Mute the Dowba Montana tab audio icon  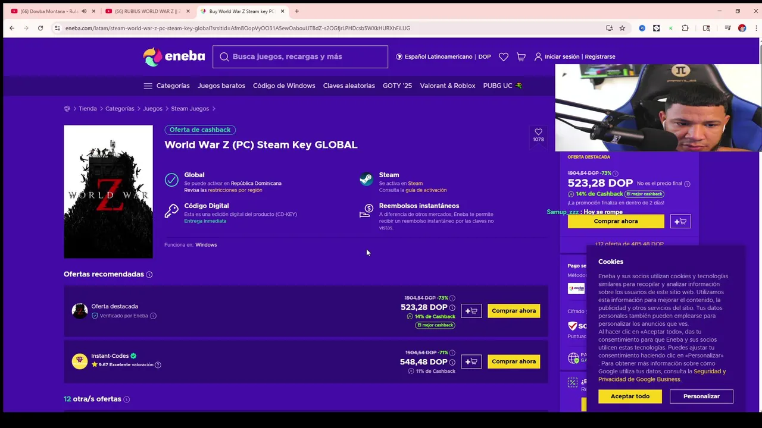tap(84, 11)
